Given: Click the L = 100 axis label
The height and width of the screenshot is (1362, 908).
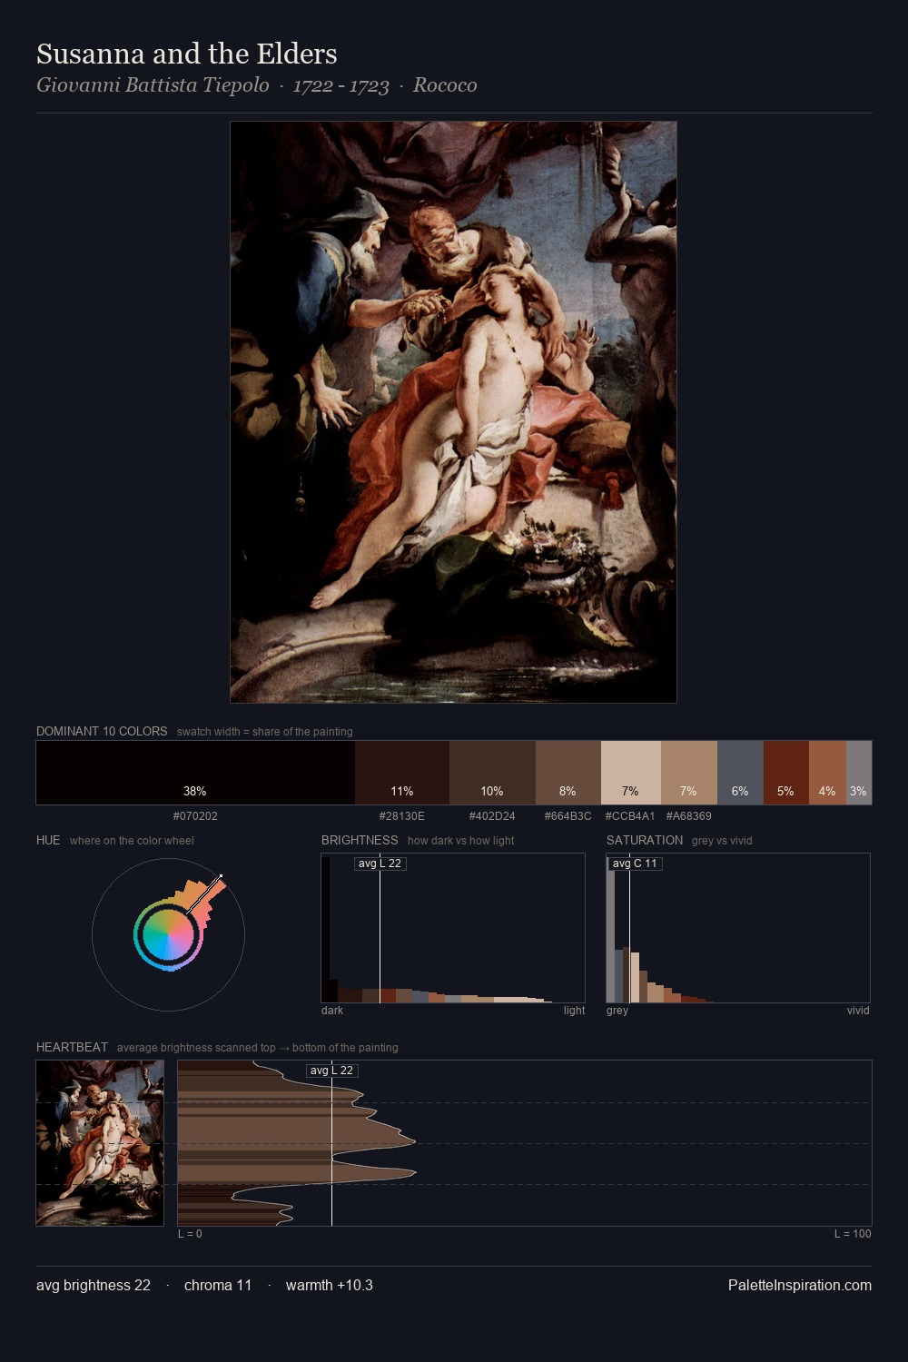Looking at the screenshot, I should tap(853, 1234).
